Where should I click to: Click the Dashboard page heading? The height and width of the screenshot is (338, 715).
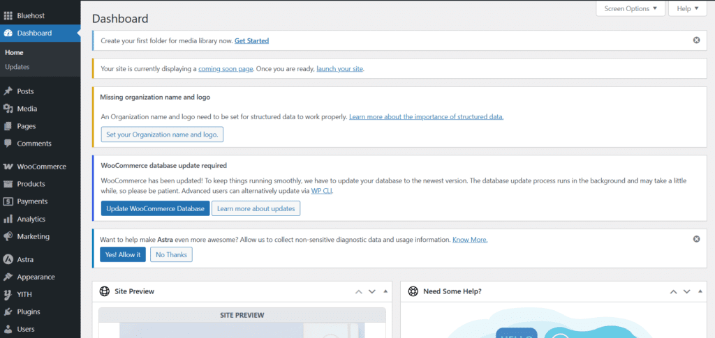(x=120, y=19)
